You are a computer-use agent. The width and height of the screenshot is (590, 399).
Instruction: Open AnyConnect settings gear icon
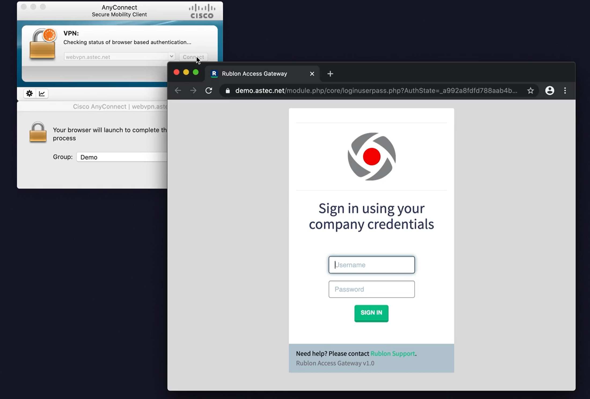pos(29,94)
